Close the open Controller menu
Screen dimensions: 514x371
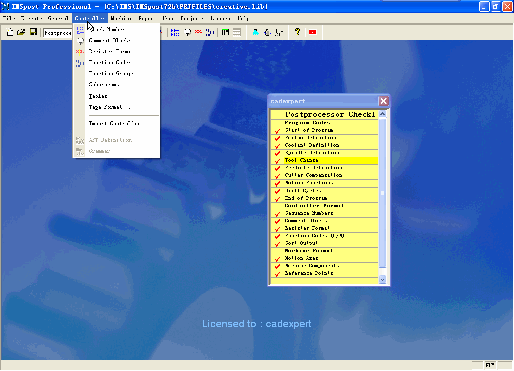pos(90,19)
